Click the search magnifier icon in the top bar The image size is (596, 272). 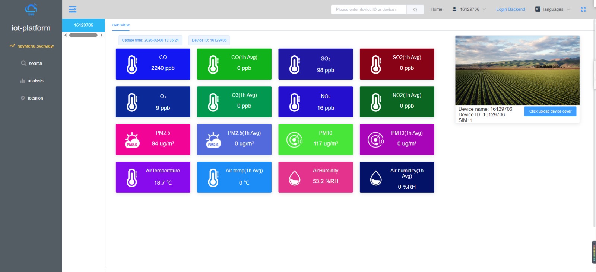point(415,10)
